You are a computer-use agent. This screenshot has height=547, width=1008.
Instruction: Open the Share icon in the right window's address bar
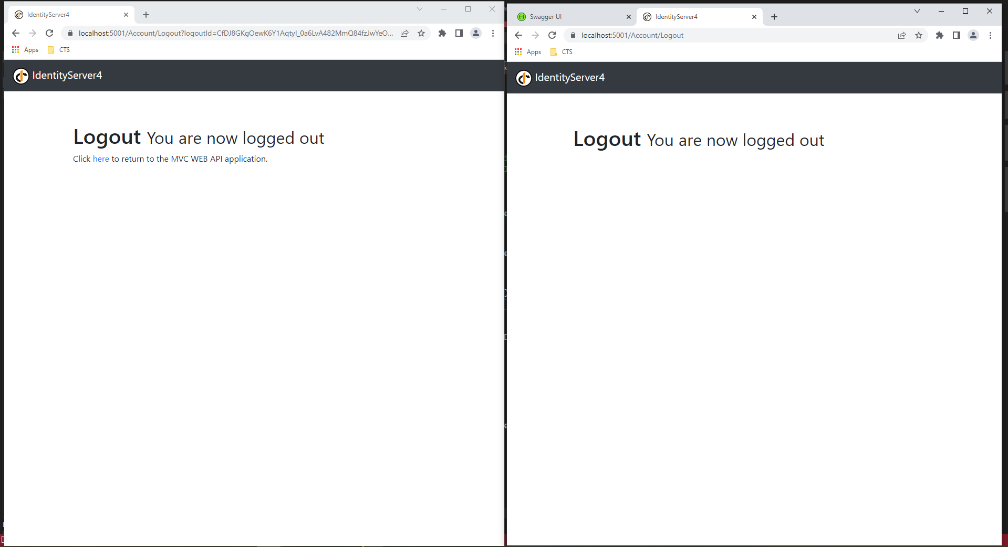[902, 35]
